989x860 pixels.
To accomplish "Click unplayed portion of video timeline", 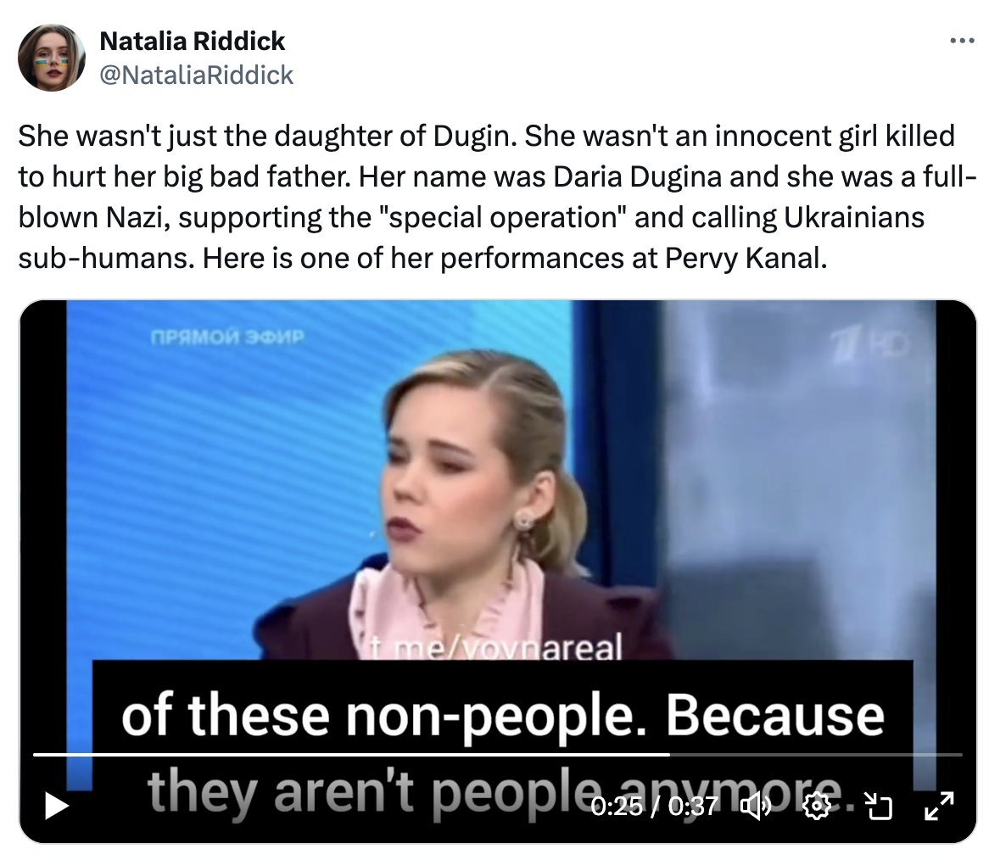I will click(x=816, y=754).
